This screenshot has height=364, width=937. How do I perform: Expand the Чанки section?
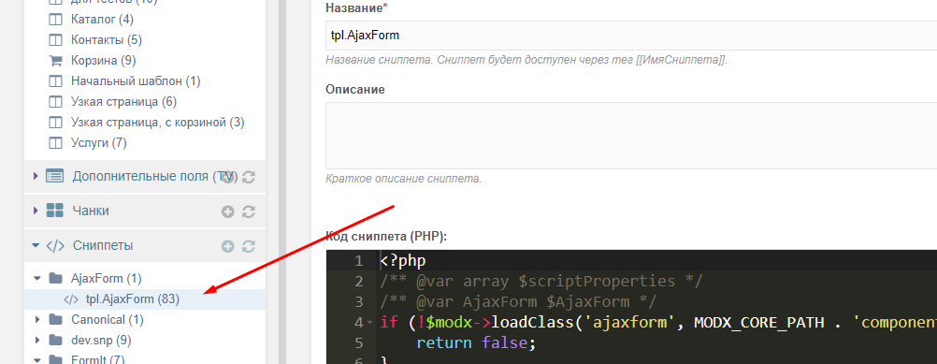[x=36, y=211]
